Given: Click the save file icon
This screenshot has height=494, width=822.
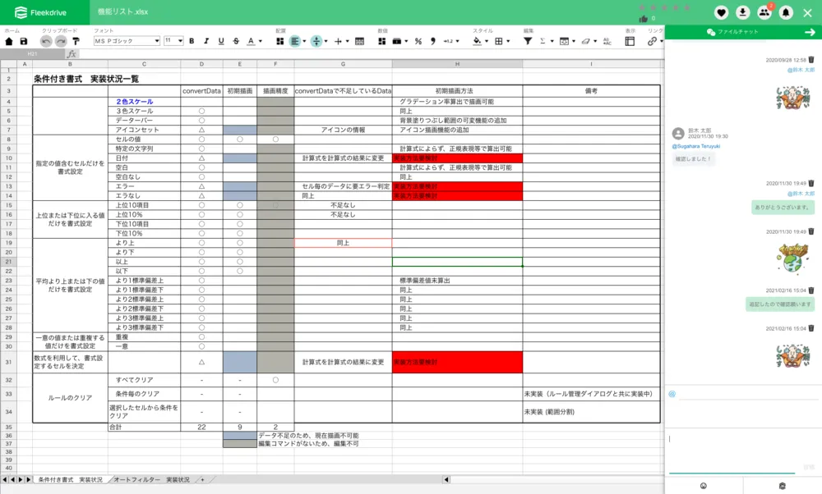Looking at the screenshot, I should 24,41.
